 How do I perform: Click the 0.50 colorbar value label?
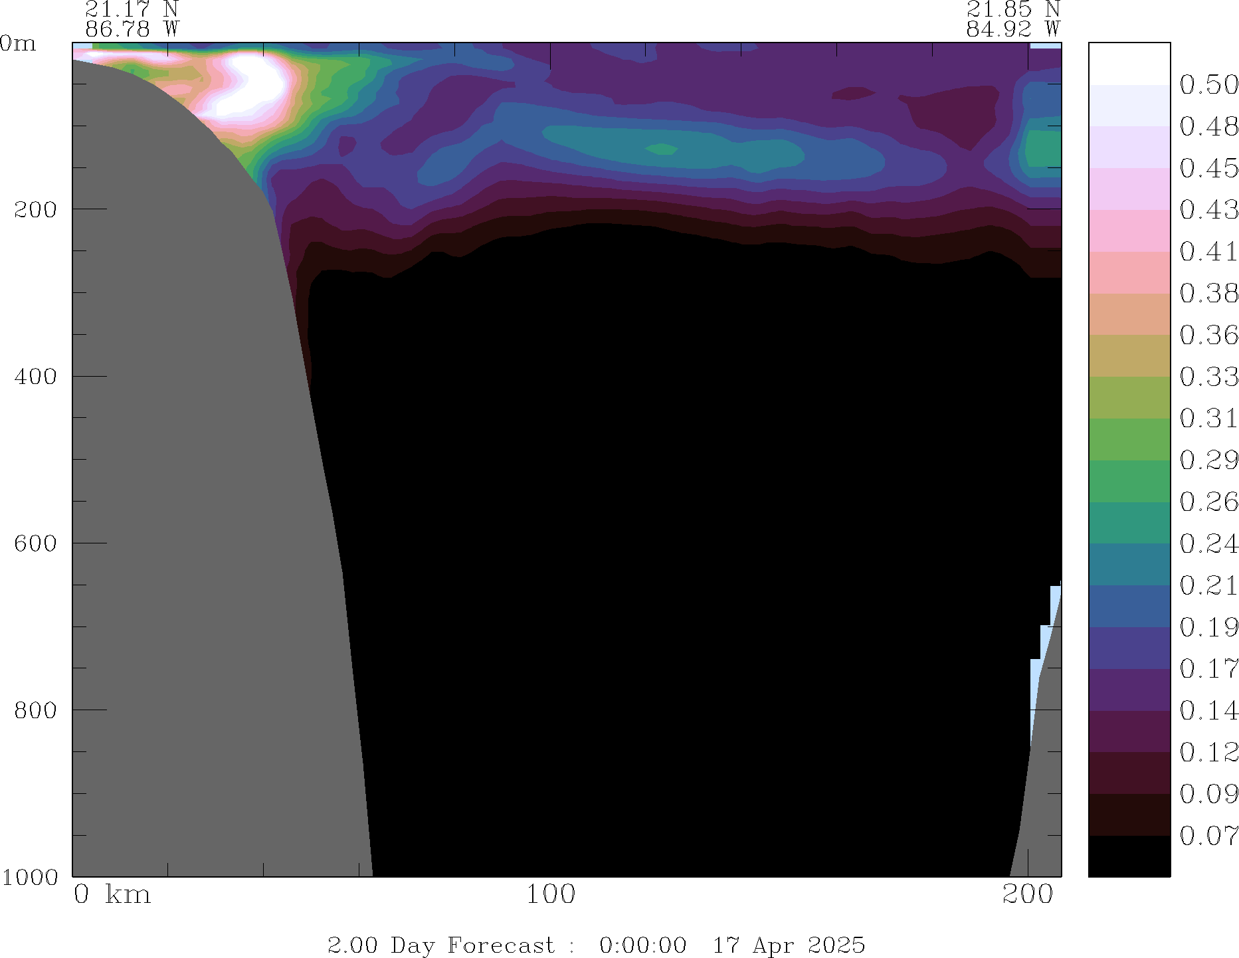(1208, 85)
